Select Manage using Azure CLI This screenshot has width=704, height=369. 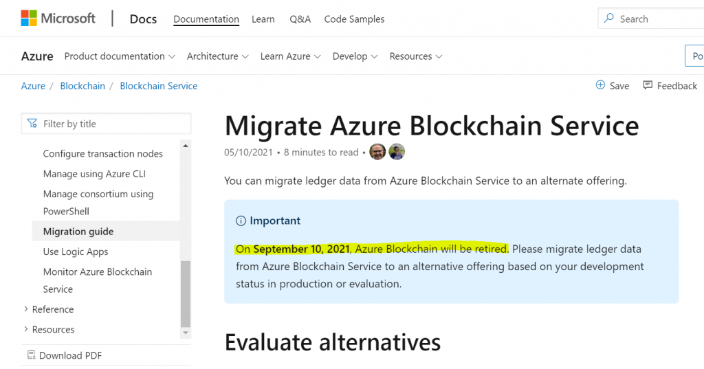tap(94, 174)
